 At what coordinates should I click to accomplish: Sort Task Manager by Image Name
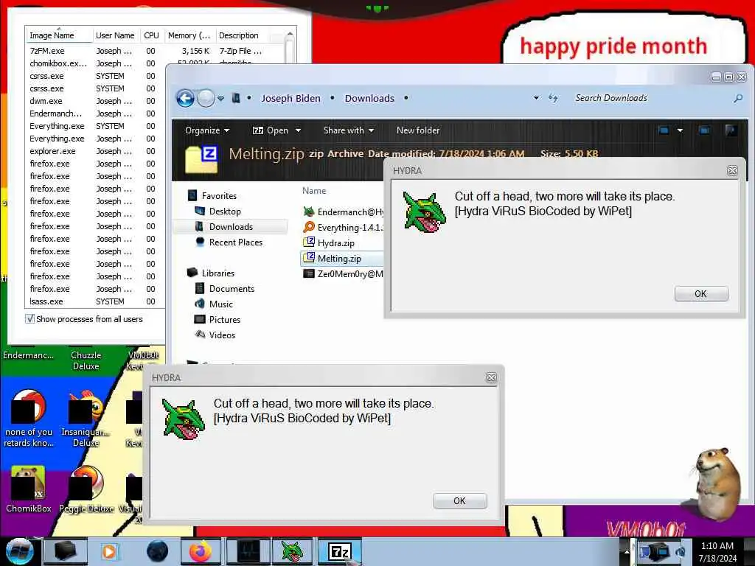pos(58,35)
